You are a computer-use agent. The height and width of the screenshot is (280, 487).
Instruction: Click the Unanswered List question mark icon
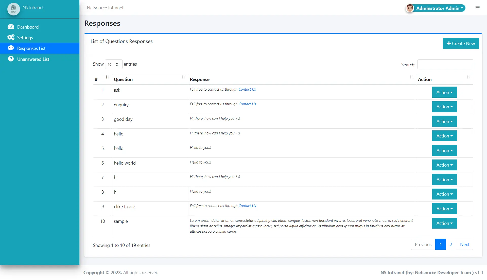tap(11, 59)
